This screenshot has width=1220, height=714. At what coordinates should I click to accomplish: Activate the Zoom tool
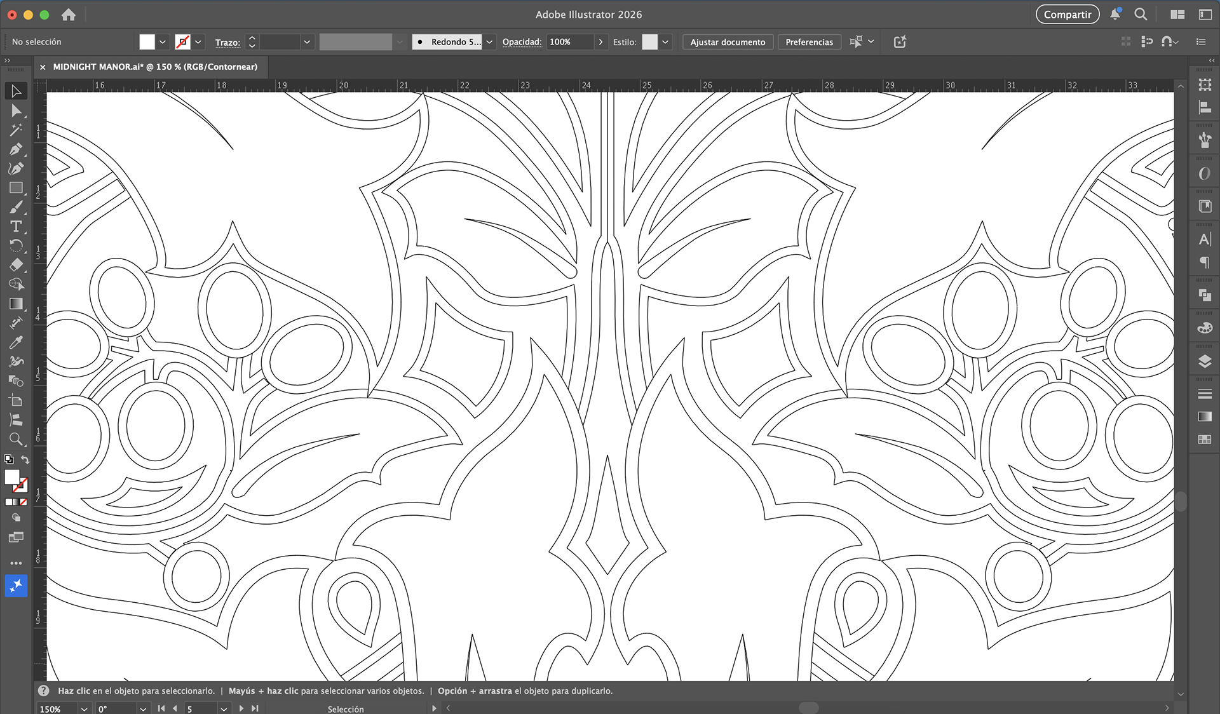point(16,439)
